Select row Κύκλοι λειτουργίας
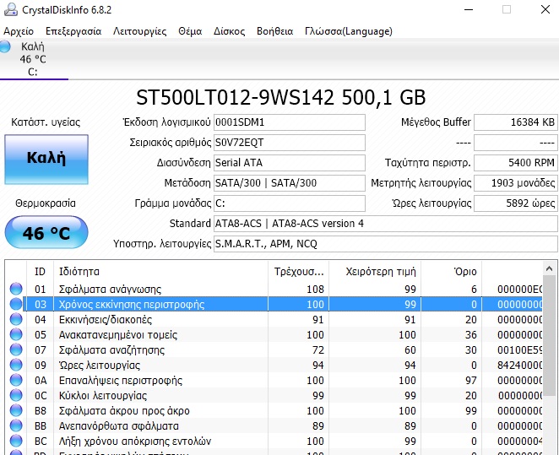 pos(274,396)
